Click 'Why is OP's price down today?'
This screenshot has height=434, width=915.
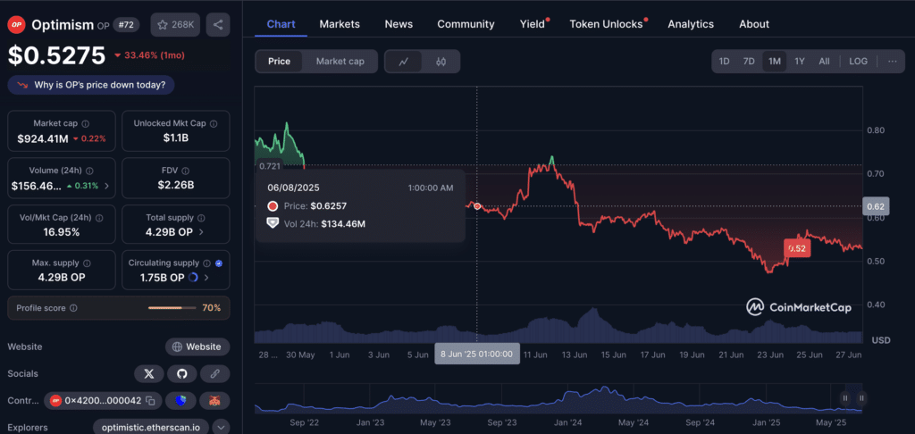(91, 85)
